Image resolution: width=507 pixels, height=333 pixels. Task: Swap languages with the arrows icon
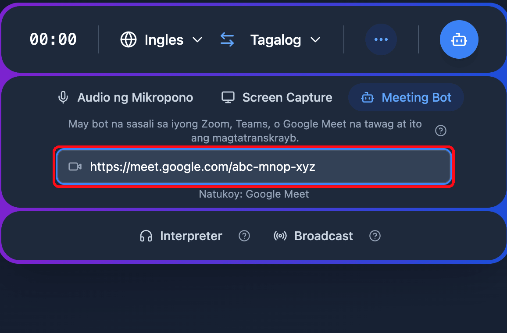(227, 39)
